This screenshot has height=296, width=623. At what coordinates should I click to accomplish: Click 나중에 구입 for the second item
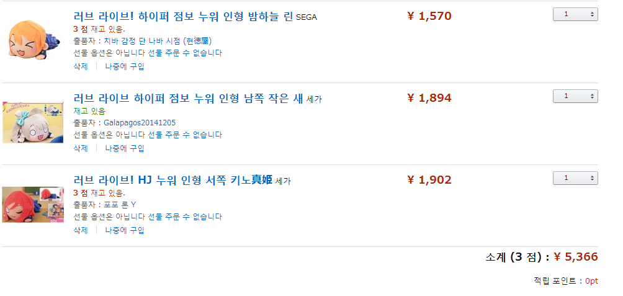click(124, 148)
